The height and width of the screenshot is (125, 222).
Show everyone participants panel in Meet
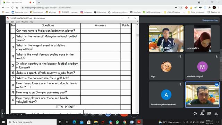tap(202, 114)
